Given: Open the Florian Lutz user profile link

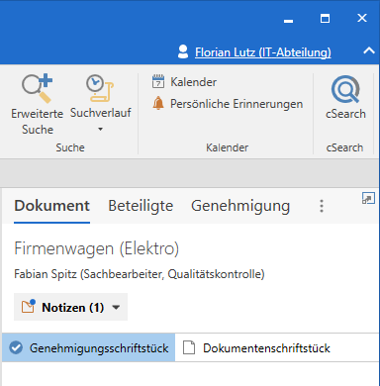Looking at the screenshot, I should (x=263, y=52).
